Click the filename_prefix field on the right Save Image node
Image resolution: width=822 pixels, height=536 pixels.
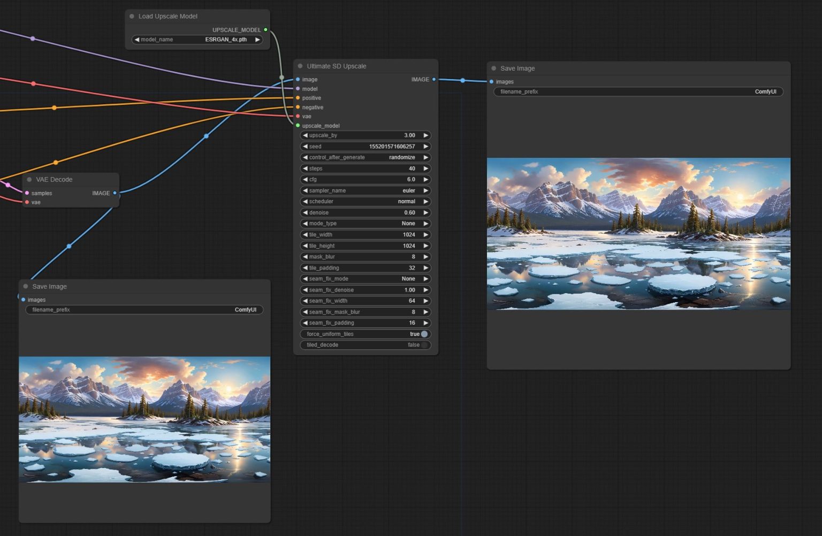(x=638, y=91)
